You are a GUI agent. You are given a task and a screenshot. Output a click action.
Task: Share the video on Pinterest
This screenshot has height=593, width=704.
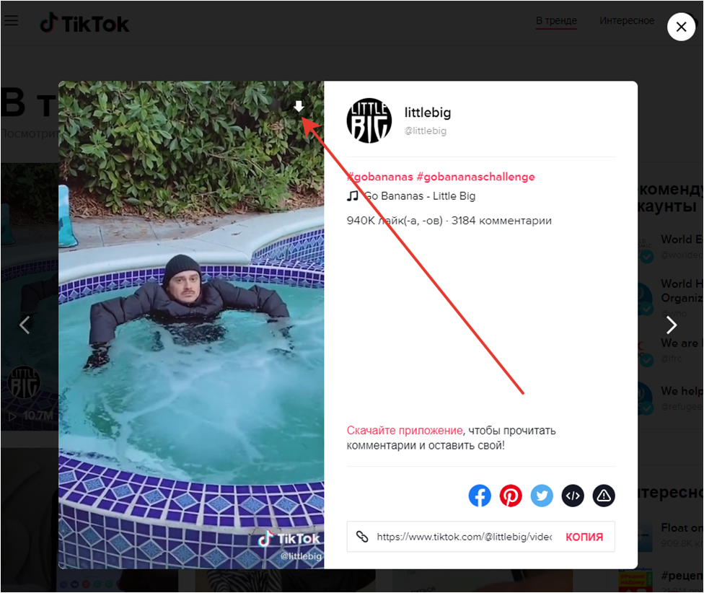point(511,496)
